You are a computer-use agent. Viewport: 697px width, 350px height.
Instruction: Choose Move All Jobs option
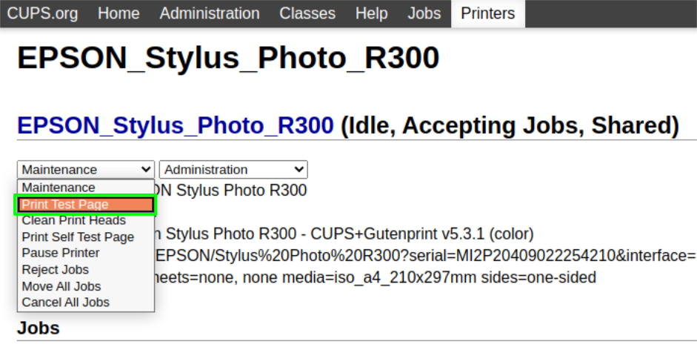click(61, 286)
